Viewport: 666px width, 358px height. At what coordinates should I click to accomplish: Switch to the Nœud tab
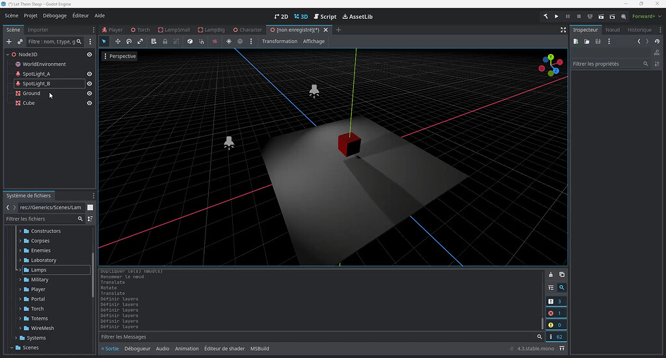coord(613,30)
